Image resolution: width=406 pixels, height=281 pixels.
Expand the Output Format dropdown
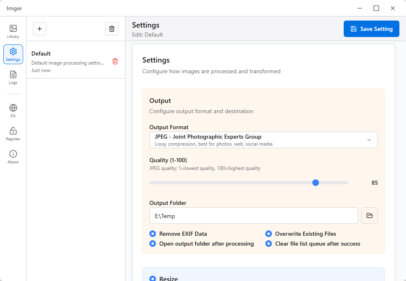coord(263,140)
